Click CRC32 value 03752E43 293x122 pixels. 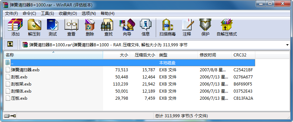(243, 91)
